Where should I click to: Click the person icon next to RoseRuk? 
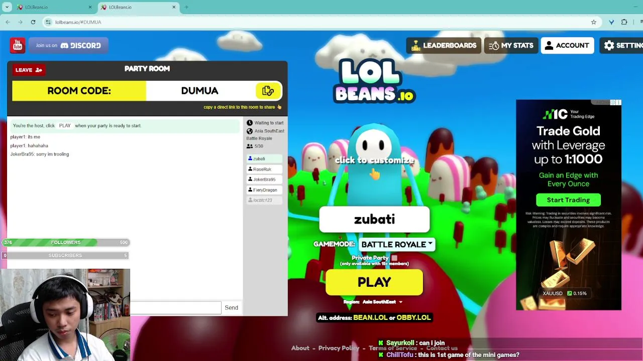[x=250, y=169]
